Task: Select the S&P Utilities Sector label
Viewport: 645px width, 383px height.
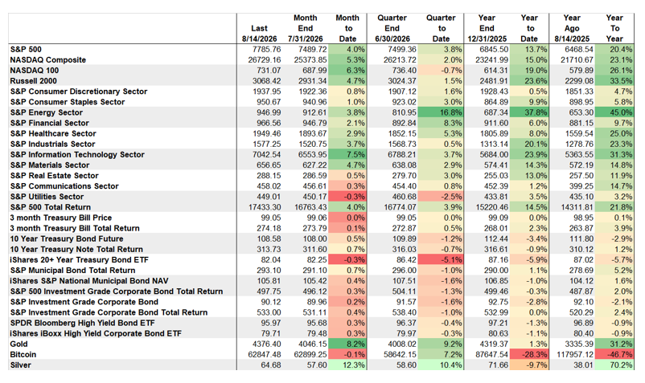Action: click(47, 197)
